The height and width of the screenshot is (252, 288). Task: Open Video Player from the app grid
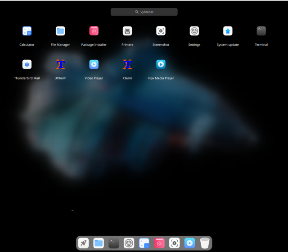(94, 64)
